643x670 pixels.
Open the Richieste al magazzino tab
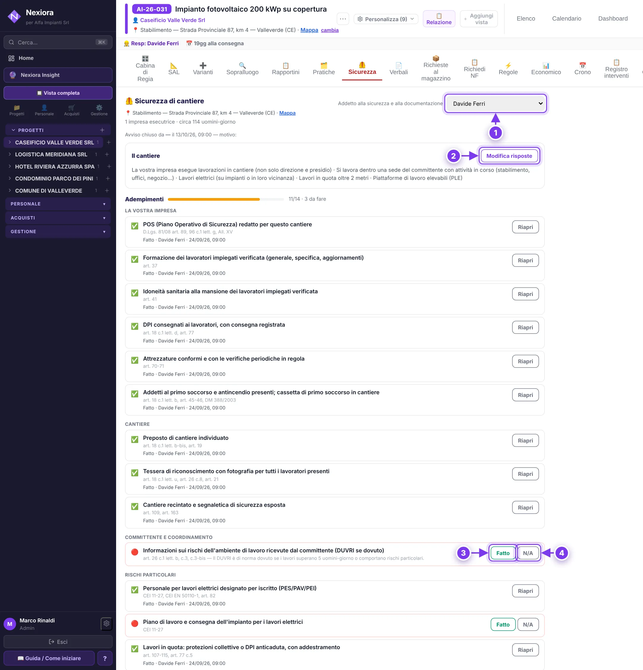pos(436,68)
